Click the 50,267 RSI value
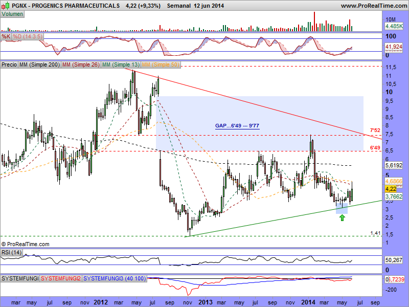 [394, 260]
